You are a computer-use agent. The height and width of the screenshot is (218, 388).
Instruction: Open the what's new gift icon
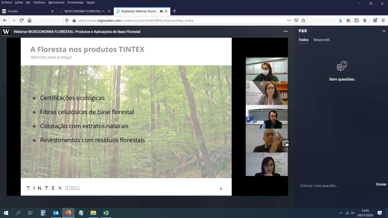point(375,21)
